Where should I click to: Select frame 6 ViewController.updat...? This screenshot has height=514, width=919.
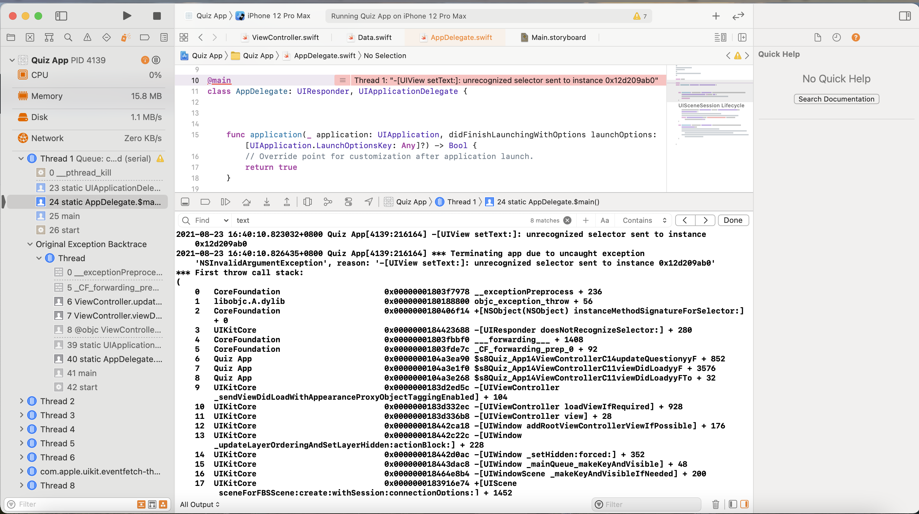pyautogui.click(x=108, y=302)
